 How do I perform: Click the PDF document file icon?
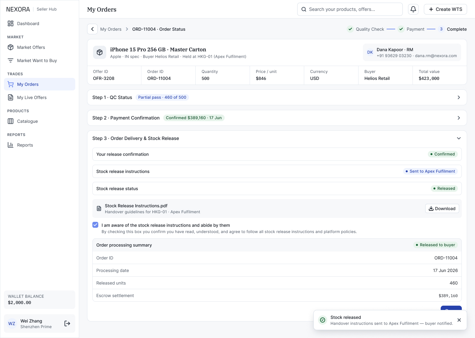pos(99,209)
